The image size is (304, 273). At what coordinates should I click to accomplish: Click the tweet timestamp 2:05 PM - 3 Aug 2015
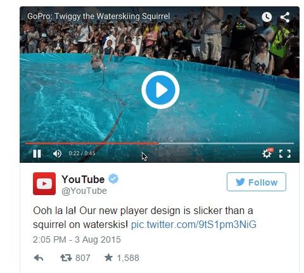pos(77,239)
